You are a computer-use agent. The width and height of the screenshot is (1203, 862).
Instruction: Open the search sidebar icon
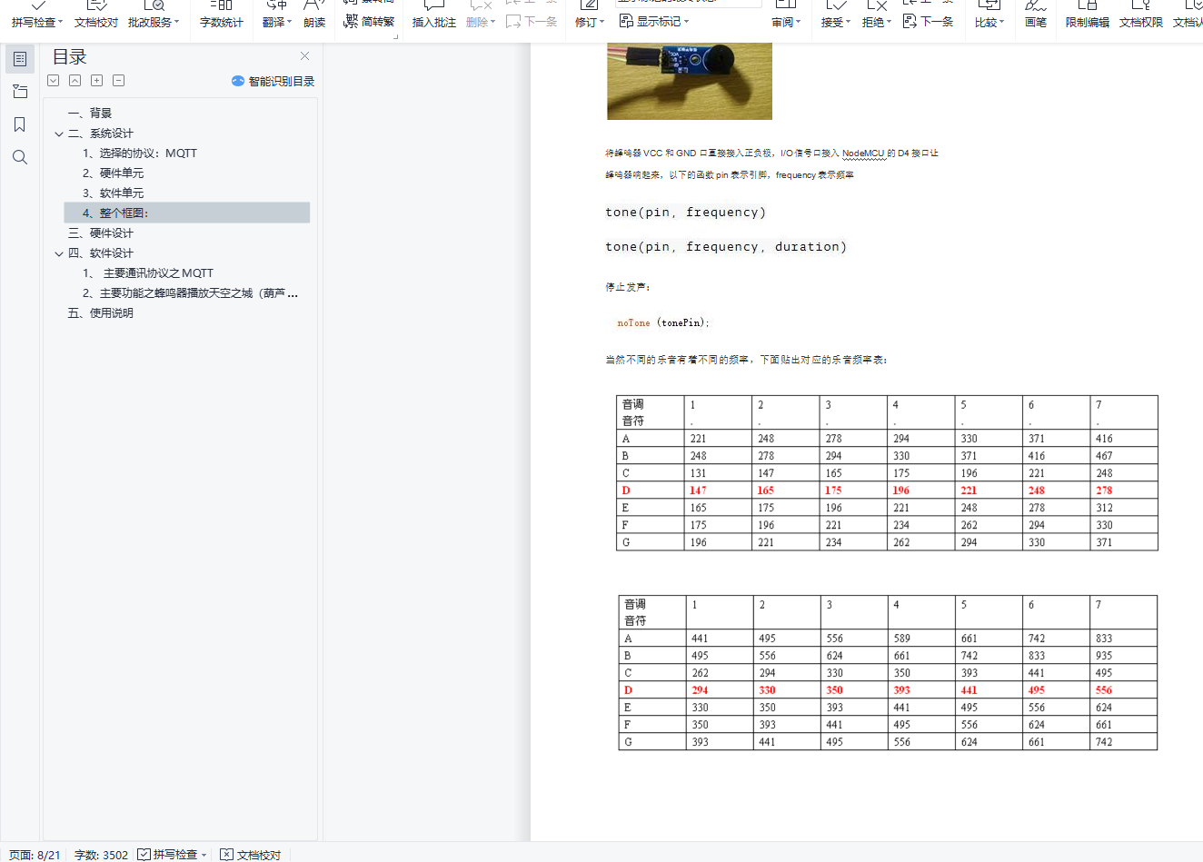coord(20,157)
